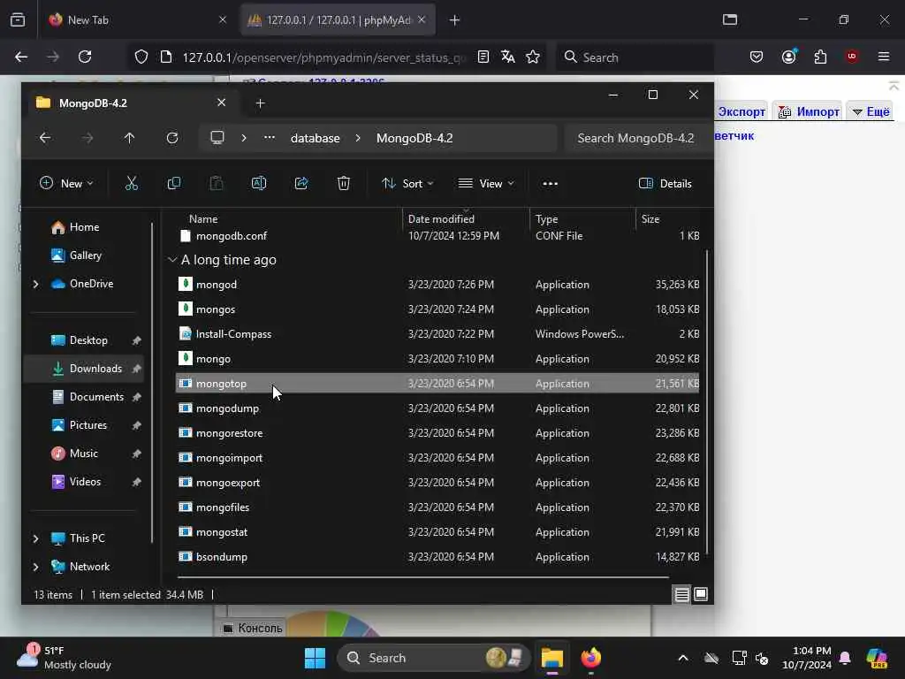Switch to details list view icon in status bar
905x679 pixels.
coord(681,595)
